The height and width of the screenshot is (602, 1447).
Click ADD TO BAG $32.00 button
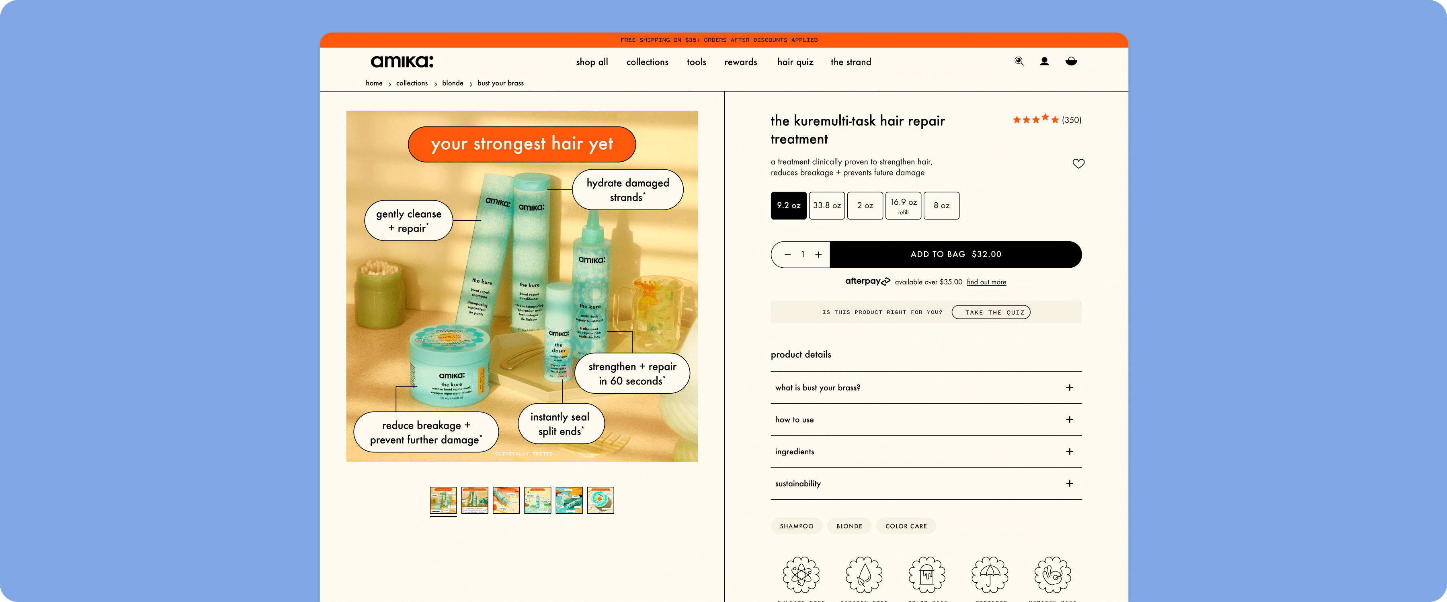click(x=955, y=254)
